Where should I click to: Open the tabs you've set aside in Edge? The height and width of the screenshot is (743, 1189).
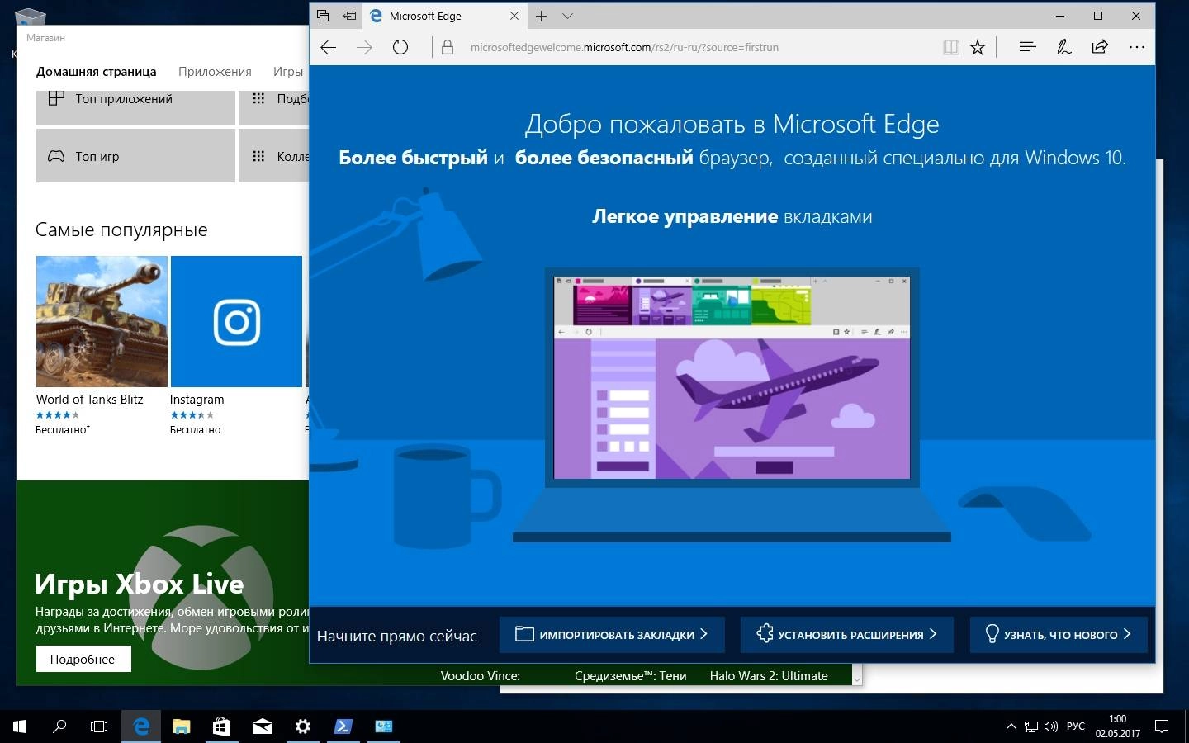pyautogui.click(x=323, y=16)
